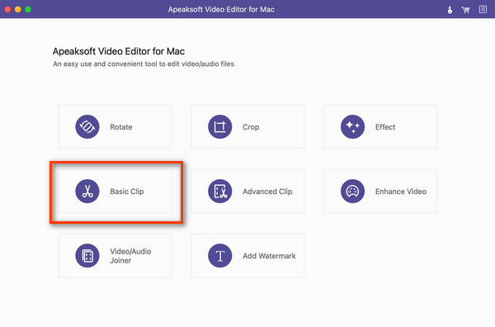The width and height of the screenshot is (495, 327).
Task: Click the Crop frame icon
Action: (x=220, y=126)
